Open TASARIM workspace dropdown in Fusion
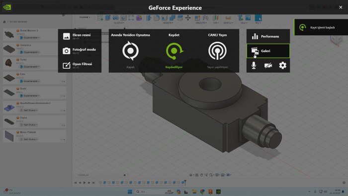The height and width of the screenshot is (196, 348). (x=85, y=17)
